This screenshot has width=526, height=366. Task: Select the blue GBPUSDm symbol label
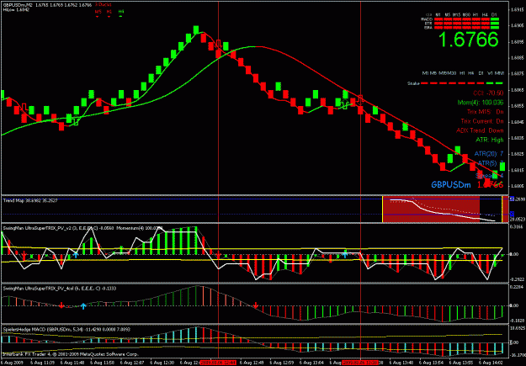(451, 185)
